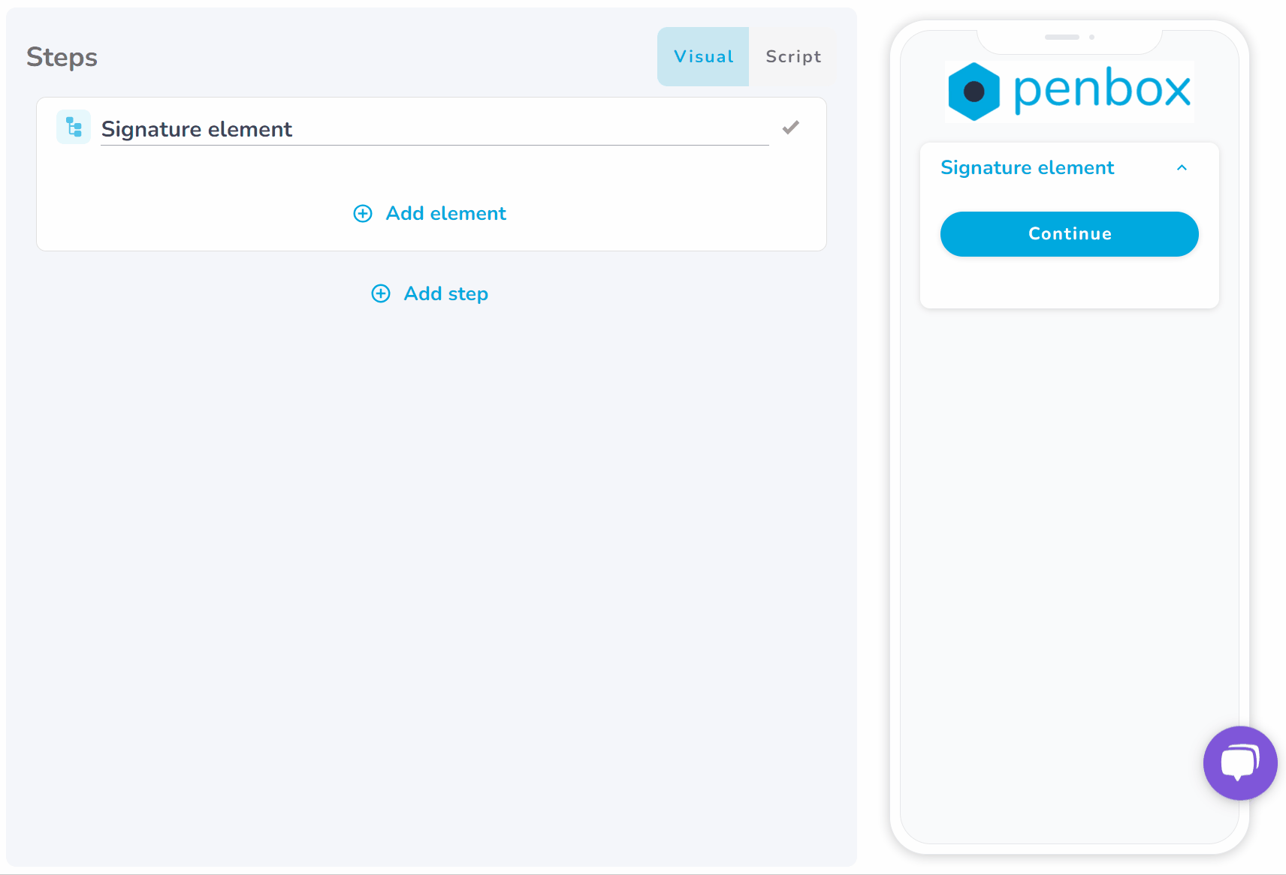Click the Add step text link
1286x875 pixels.
tap(446, 293)
